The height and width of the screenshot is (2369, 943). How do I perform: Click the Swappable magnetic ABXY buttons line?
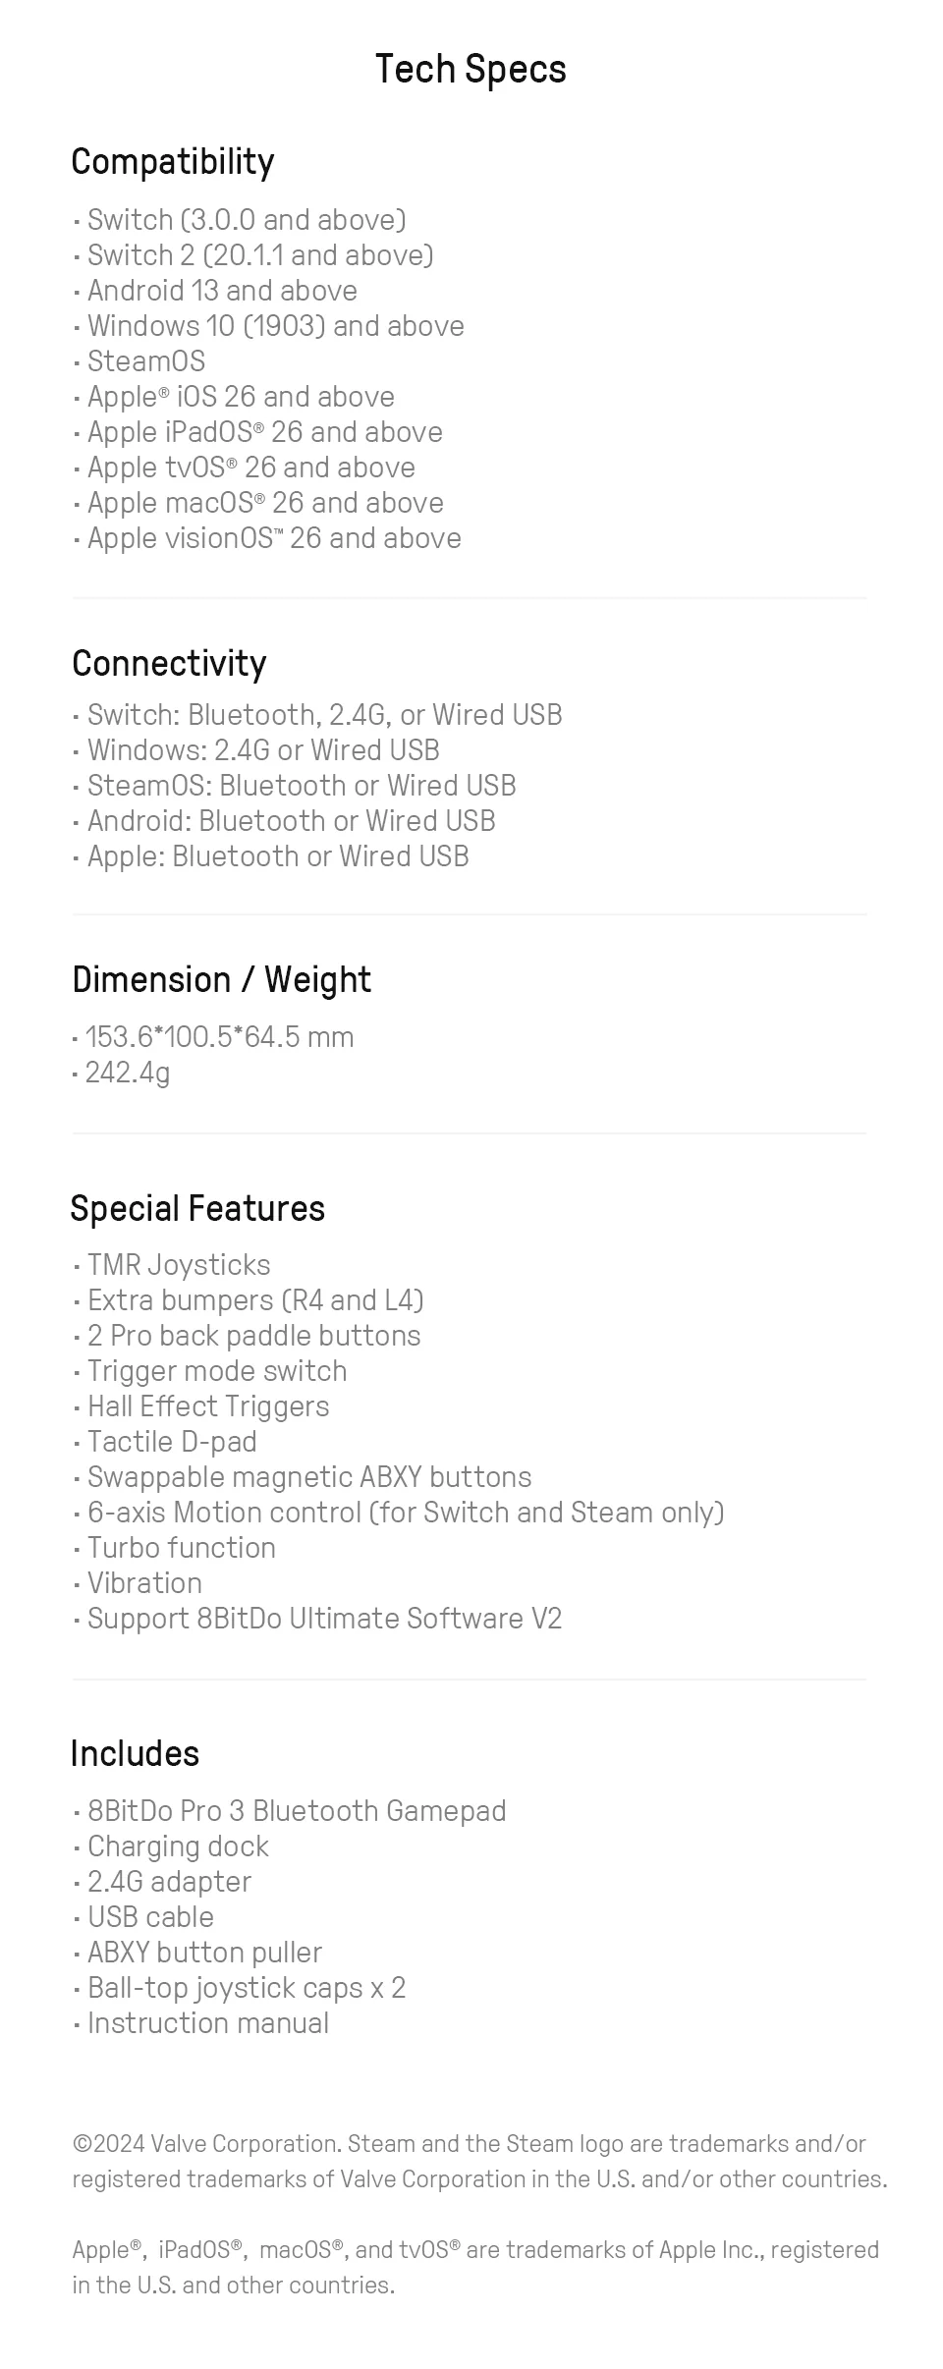309,1477
